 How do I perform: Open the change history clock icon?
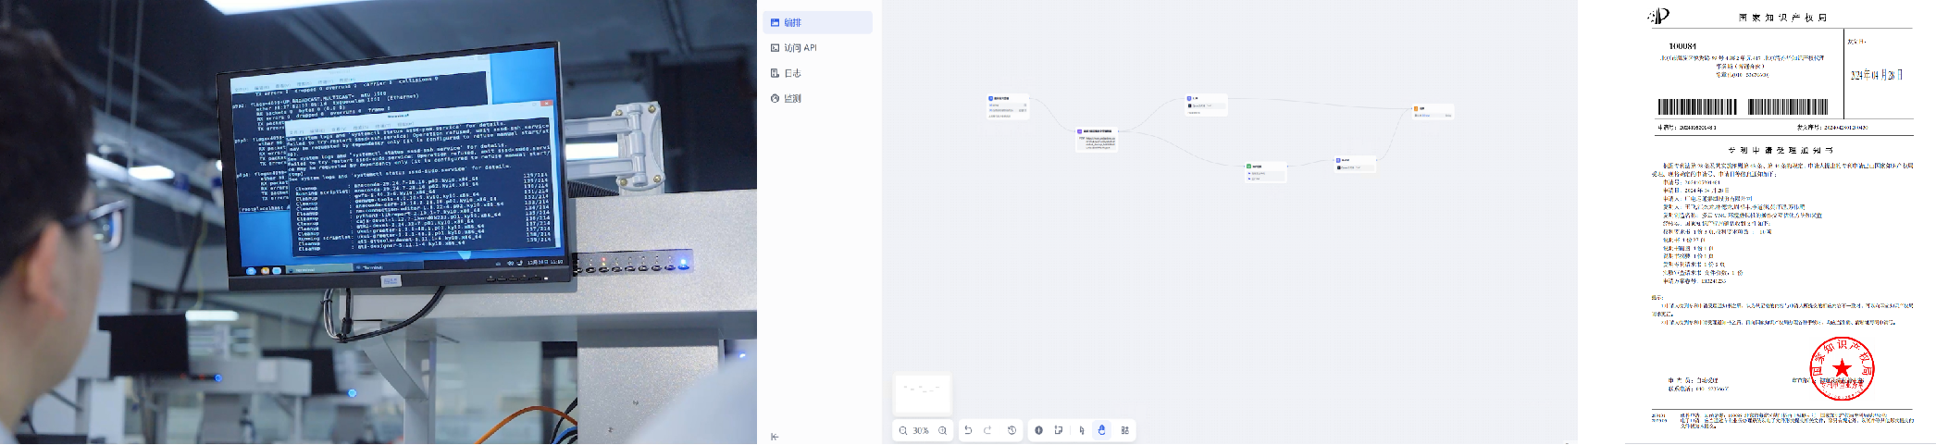pos(1011,430)
